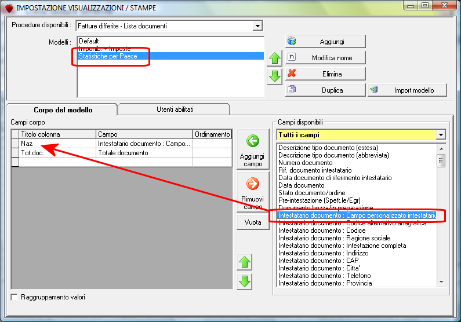Open the Tutti i campi dropdown

tap(441, 135)
